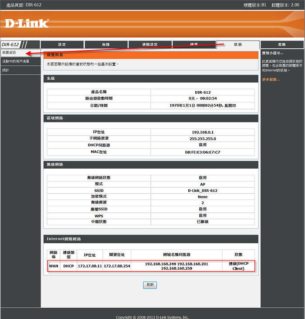305x319 pixels.
Task: Click the LAN IP value 192.168.0.1
Action: (203, 132)
